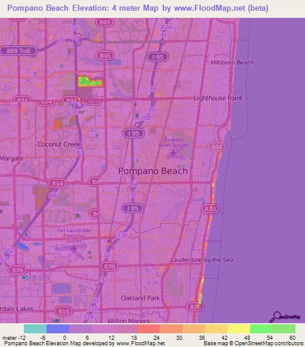Click exit number 42A
The image size is (305, 347).
(x=166, y=27)
